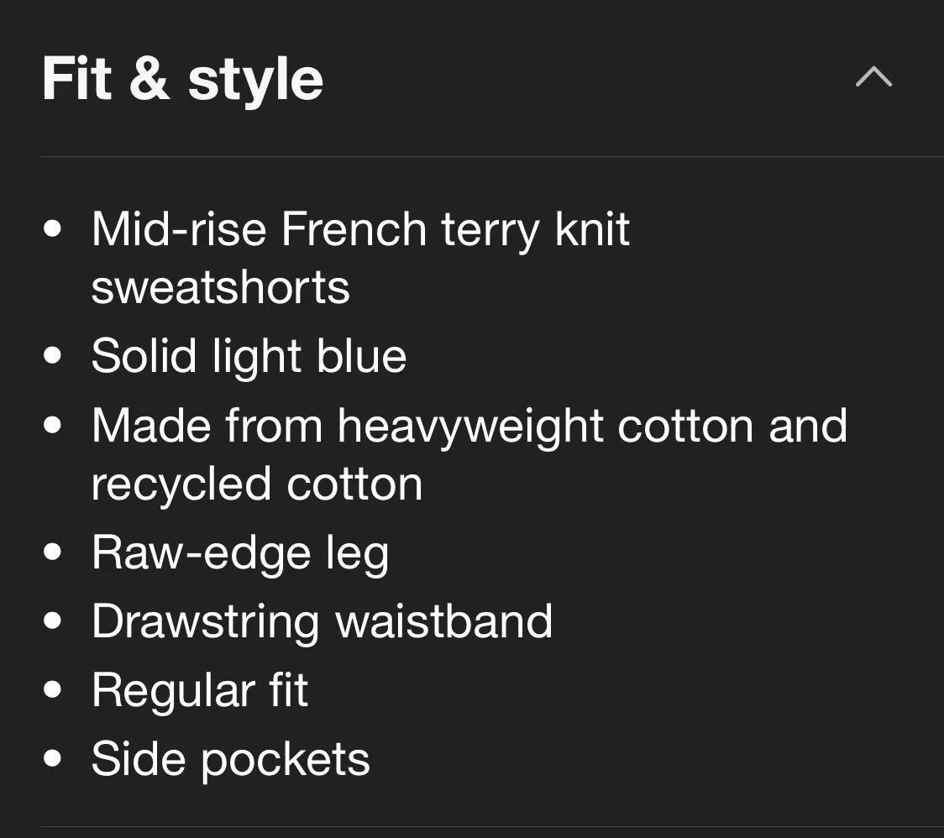Click the Side pockets item
Image resolution: width=944 pixels, height=838 pixels.
click(231, 759)
